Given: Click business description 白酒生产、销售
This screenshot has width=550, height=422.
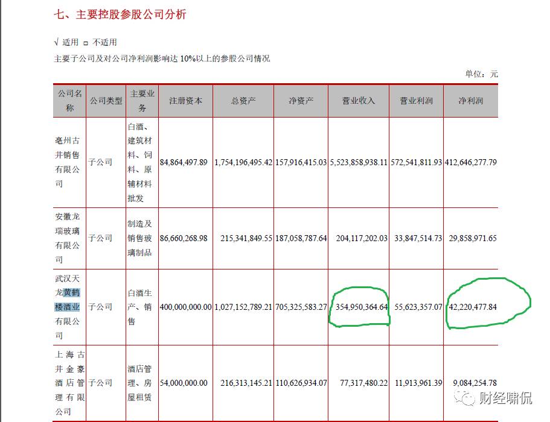Looking at the screenshot, I should click(x=140, y=307).
